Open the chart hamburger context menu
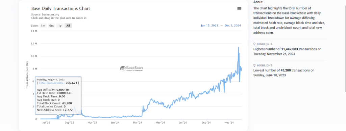346x131 pixels. (x=239, y=8)
